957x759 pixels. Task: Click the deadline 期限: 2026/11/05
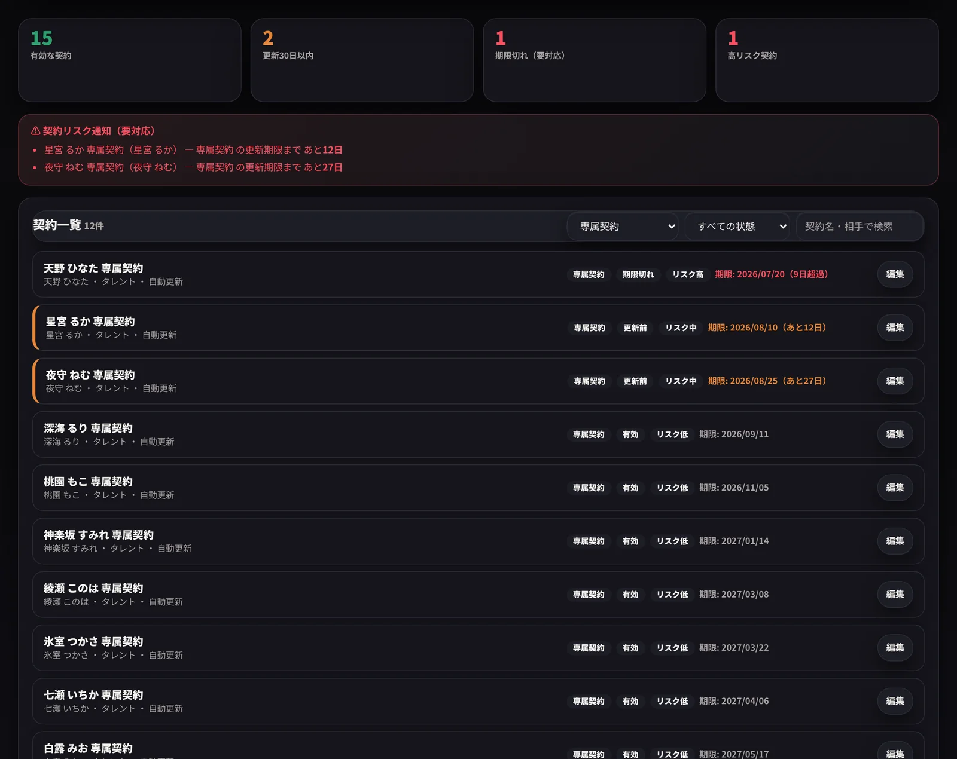tap(734, 488)
